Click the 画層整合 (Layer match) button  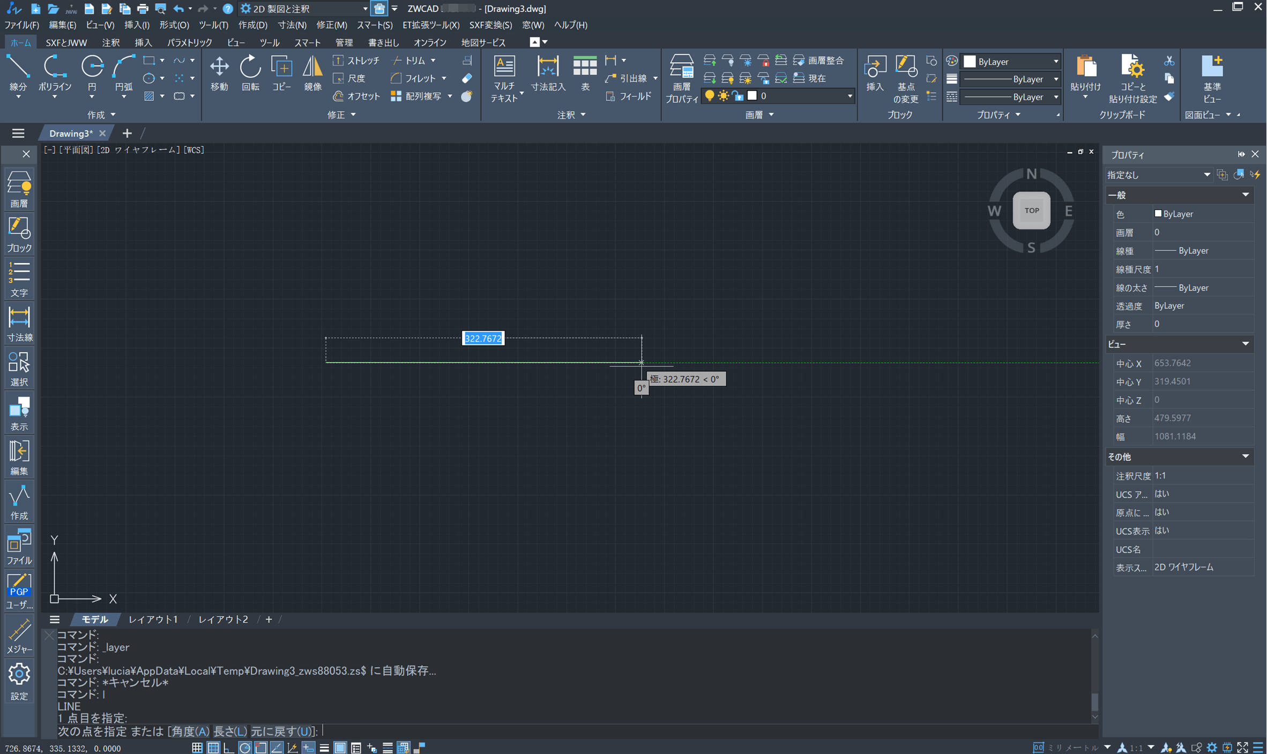coord(818,61)
